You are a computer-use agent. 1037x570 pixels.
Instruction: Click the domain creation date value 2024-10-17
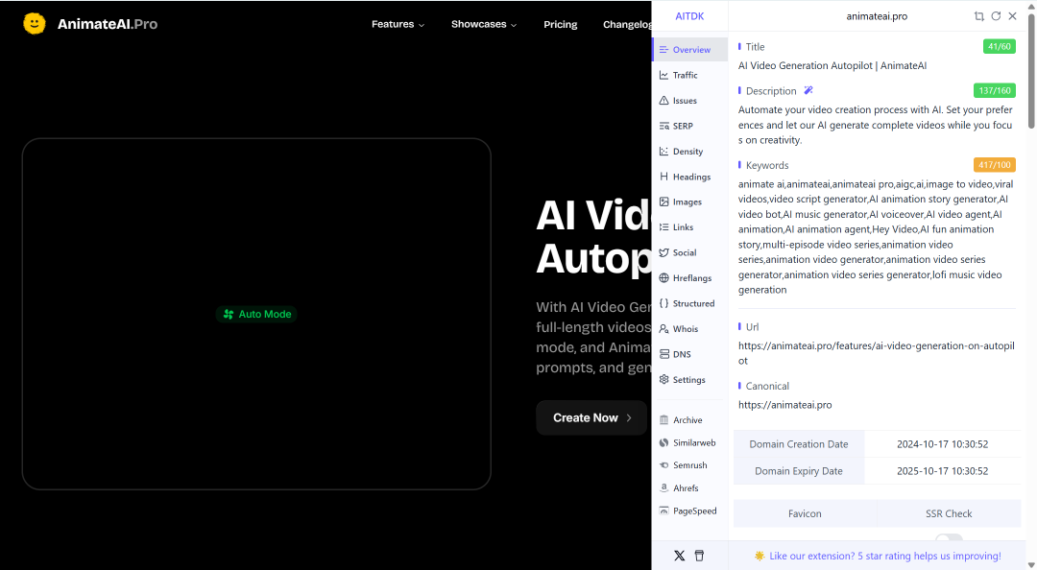click(x=943, y=444)
